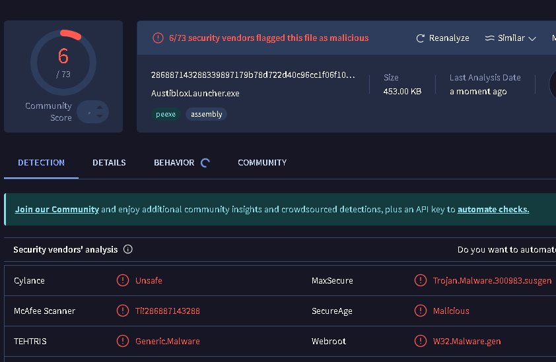The height and width of the screenshot is (362, 556).
Task: Click the W32.Malware.gen Webroot result
Action: click(x=467, y=341)
